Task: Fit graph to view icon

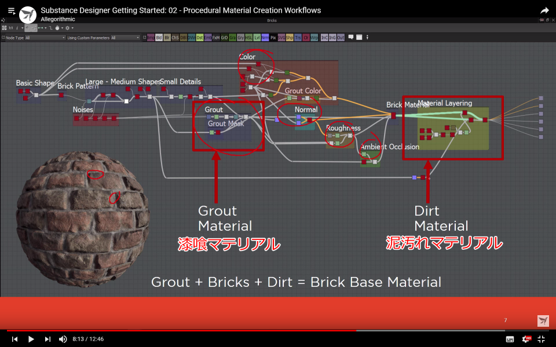Action: click(x=4, y=28)
